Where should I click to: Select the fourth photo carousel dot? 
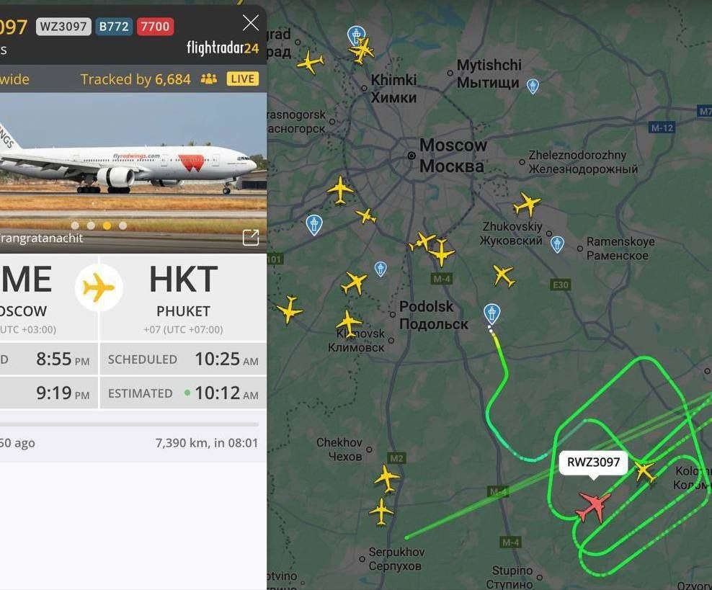[x=123, y=225]
